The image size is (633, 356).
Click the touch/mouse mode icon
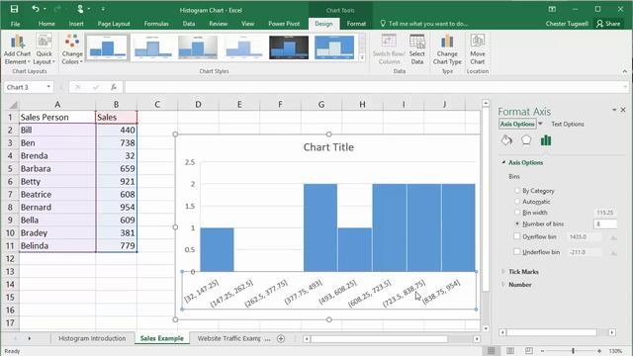click(x=80, y=9)
